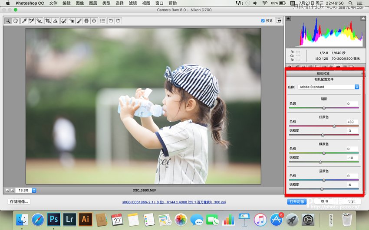Open the 滤镜 menu
The width and height of the screenshot is (369, 230).
tap(133, 3)
